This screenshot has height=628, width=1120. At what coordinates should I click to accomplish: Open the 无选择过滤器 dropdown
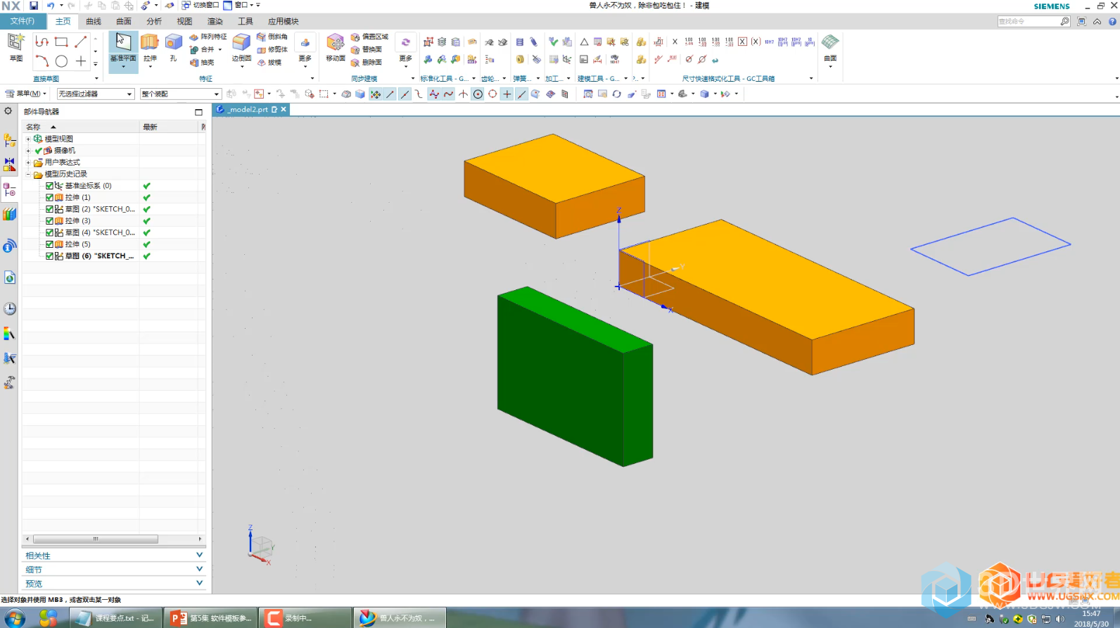[x=96, y=94]
